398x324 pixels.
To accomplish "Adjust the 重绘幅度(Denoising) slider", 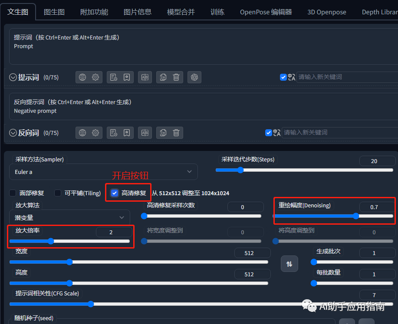I will [333, 216].
